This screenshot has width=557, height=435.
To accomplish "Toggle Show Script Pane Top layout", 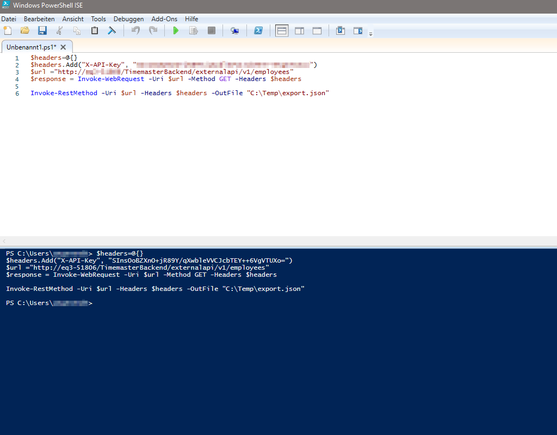I will pyautogui.click(x=282, y=30).
